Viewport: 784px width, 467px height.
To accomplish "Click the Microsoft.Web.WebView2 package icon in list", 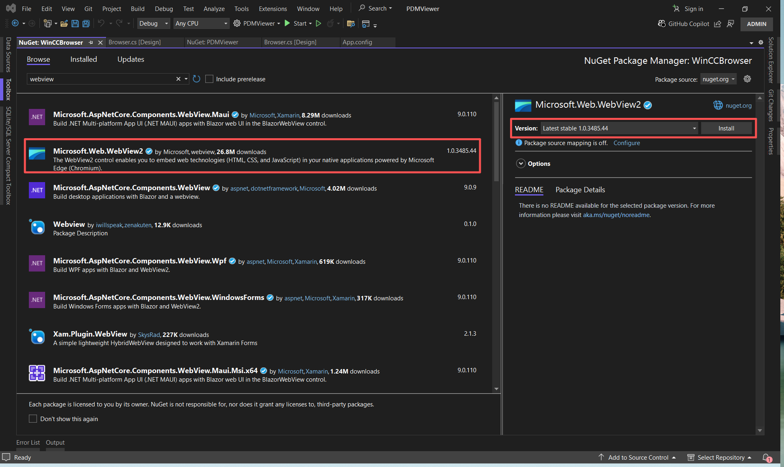I will [37, 154].
